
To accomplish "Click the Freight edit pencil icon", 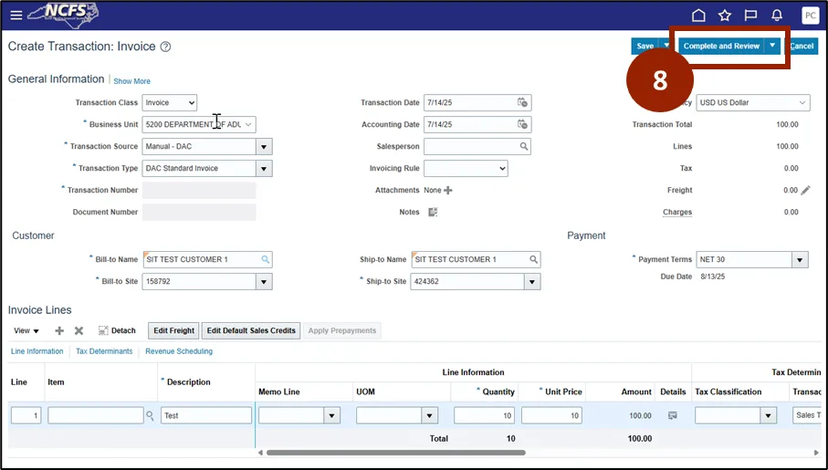I will 805,191.
